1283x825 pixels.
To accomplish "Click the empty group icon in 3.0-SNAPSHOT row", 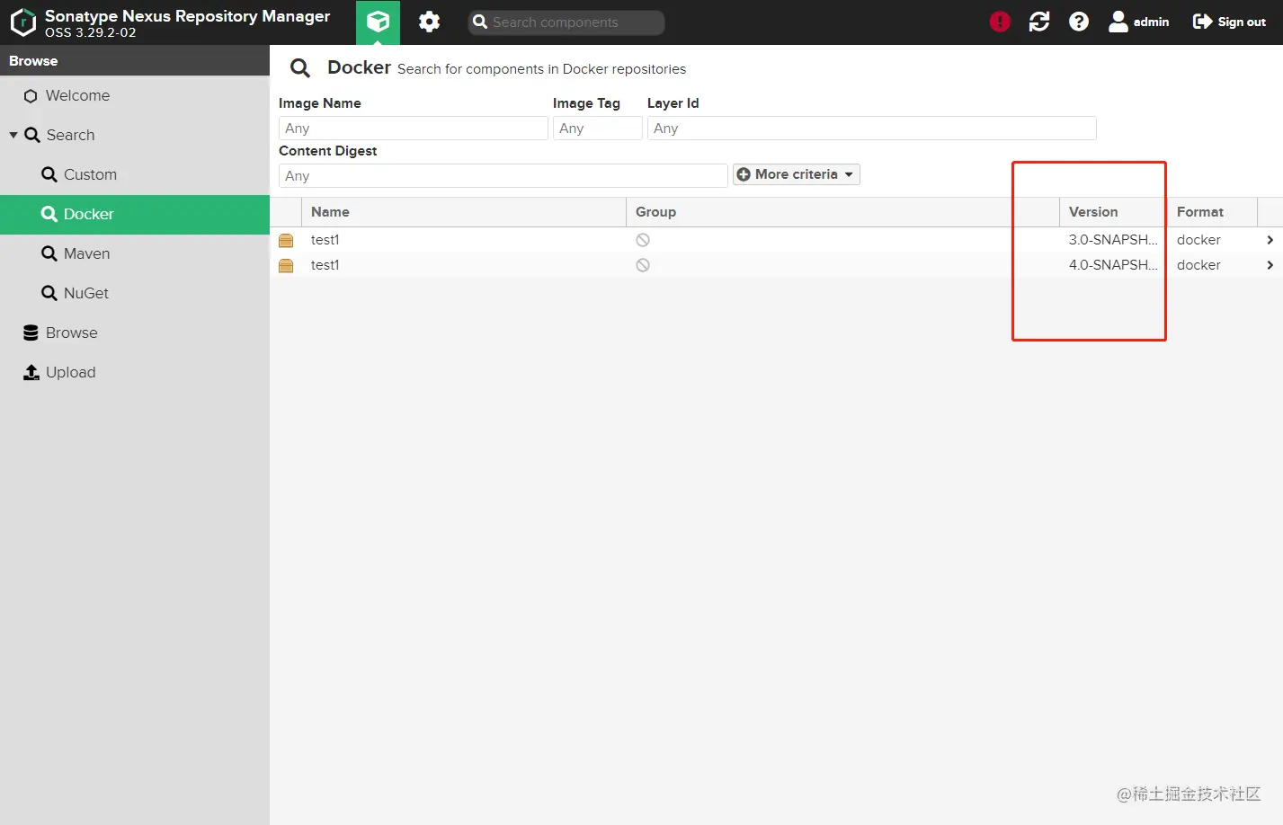I will [x=643, y=240].
